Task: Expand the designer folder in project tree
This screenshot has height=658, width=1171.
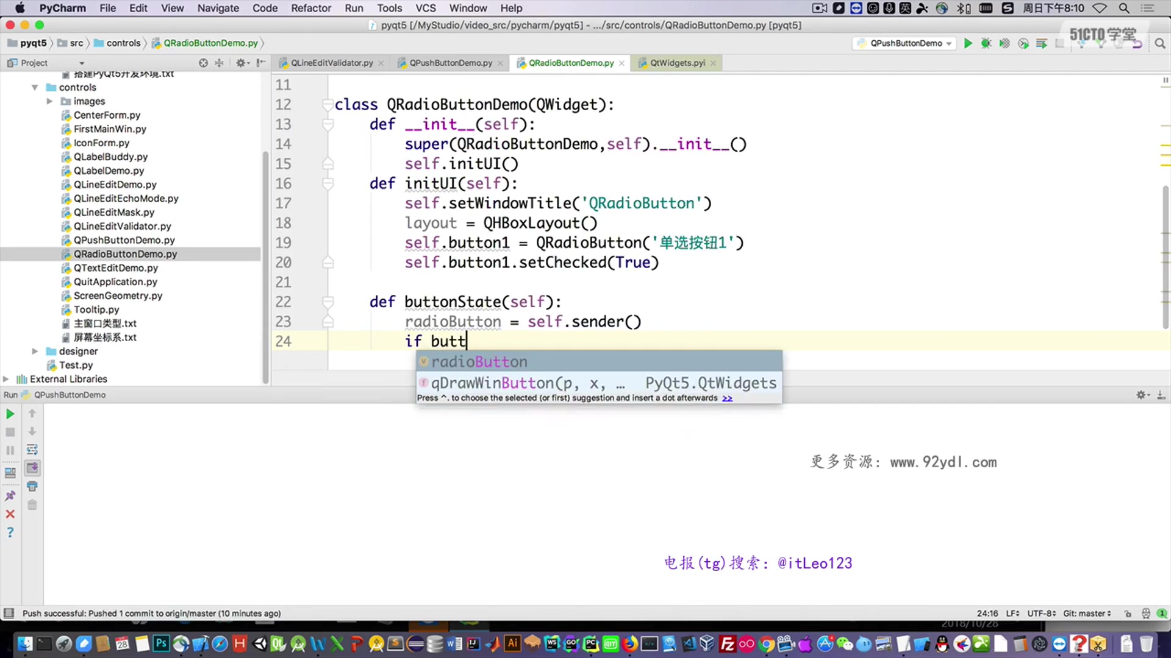Action: pos(35,352)
